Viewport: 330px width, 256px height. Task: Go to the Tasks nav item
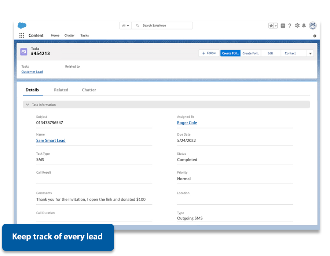pos(85,35)
